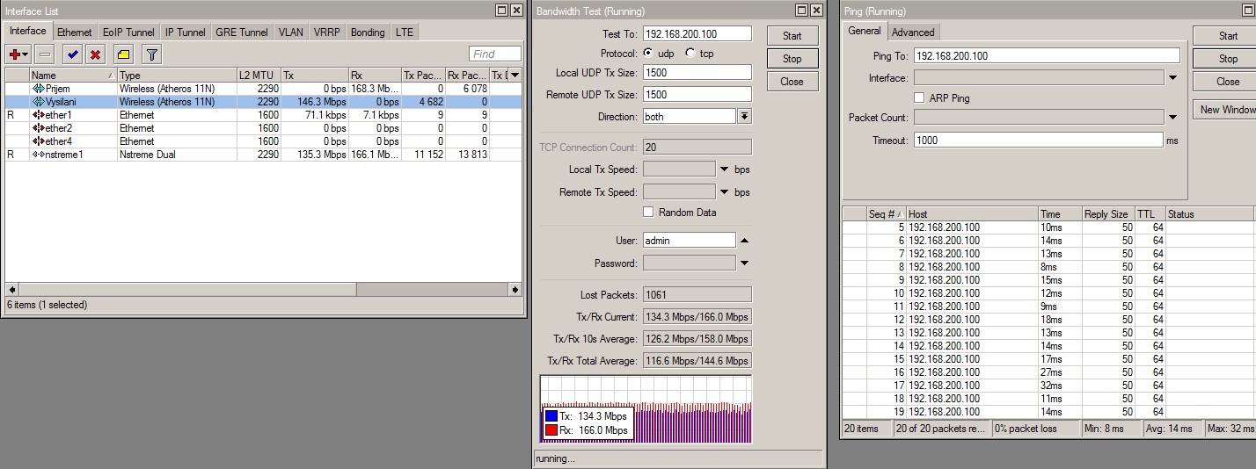The height and width of the screenshot is (469, 1256).
Task: Enable the Random Data checkbox
Action: 648,213
